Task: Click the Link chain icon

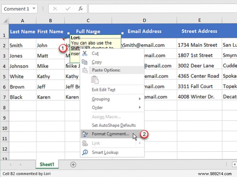Action: [x=85, y=143]
